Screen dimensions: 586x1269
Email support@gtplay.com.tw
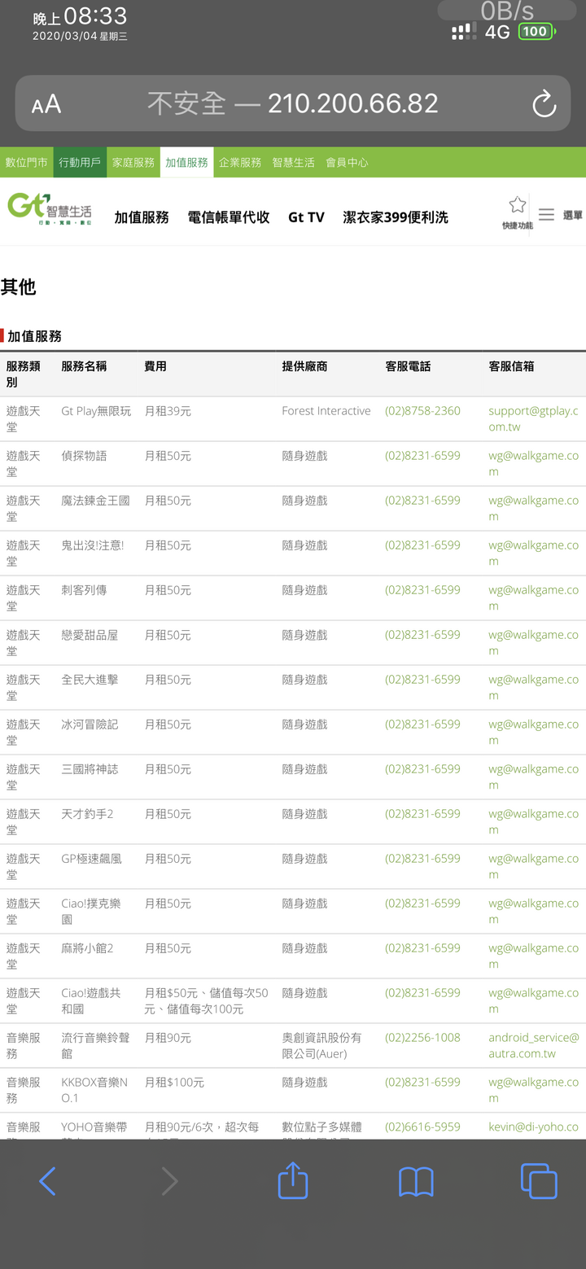[x=533, y=419]
